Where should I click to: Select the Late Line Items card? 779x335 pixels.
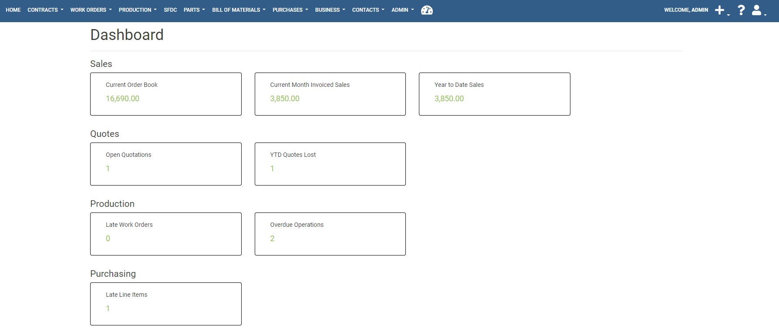(165, 304)
